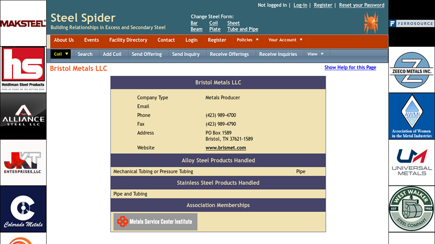Screen dimensions: 435x244
Task: Select Add Coil in the toolbar
Action: pyautogui.click(x=112, y=54)
